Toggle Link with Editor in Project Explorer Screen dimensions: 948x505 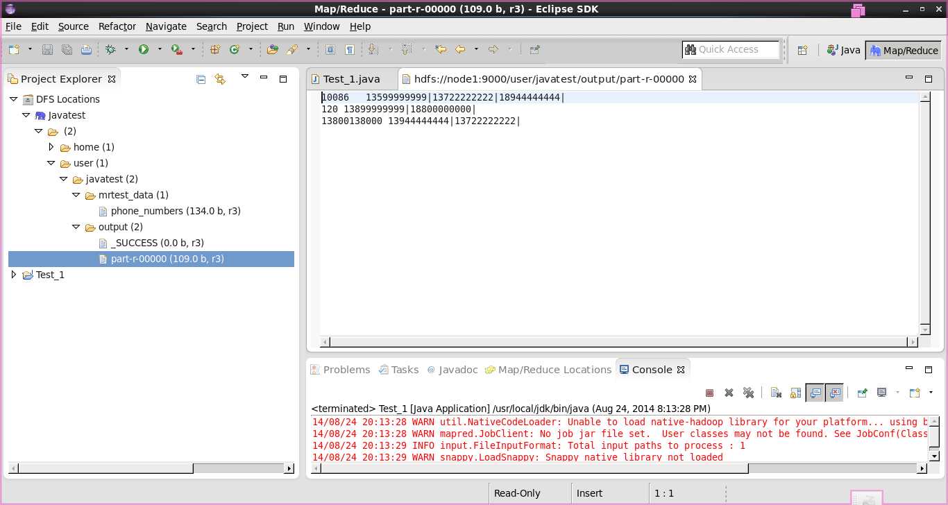[x=221, y=79]
